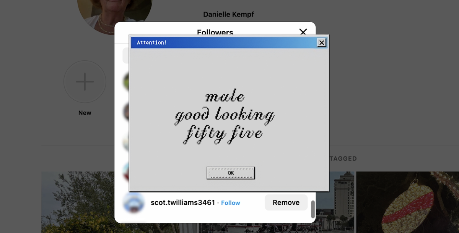Click the 'New' highlight label
459x233 pixels.
[85, 113]
